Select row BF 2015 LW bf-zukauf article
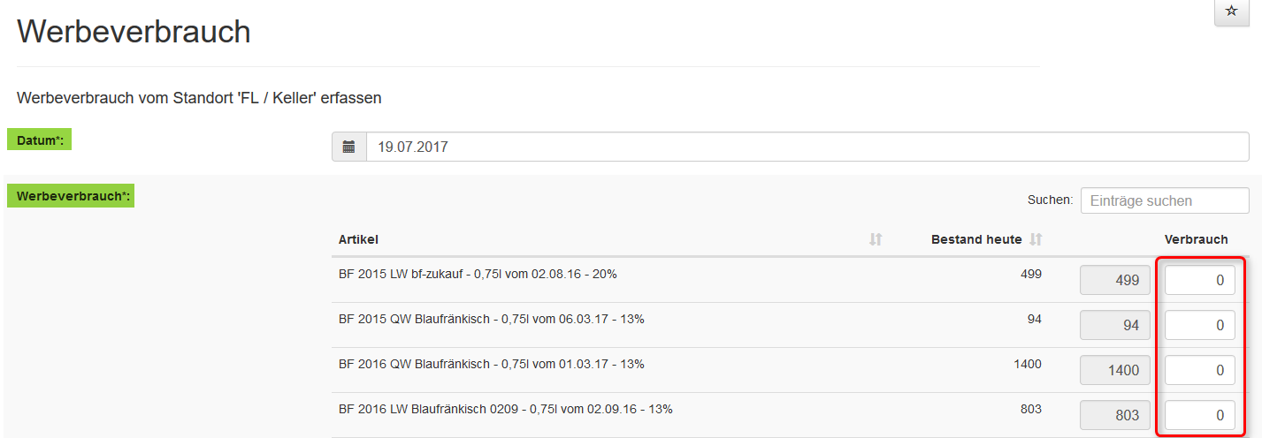This screenshot has width=1262, height=438. click(478, 275)
